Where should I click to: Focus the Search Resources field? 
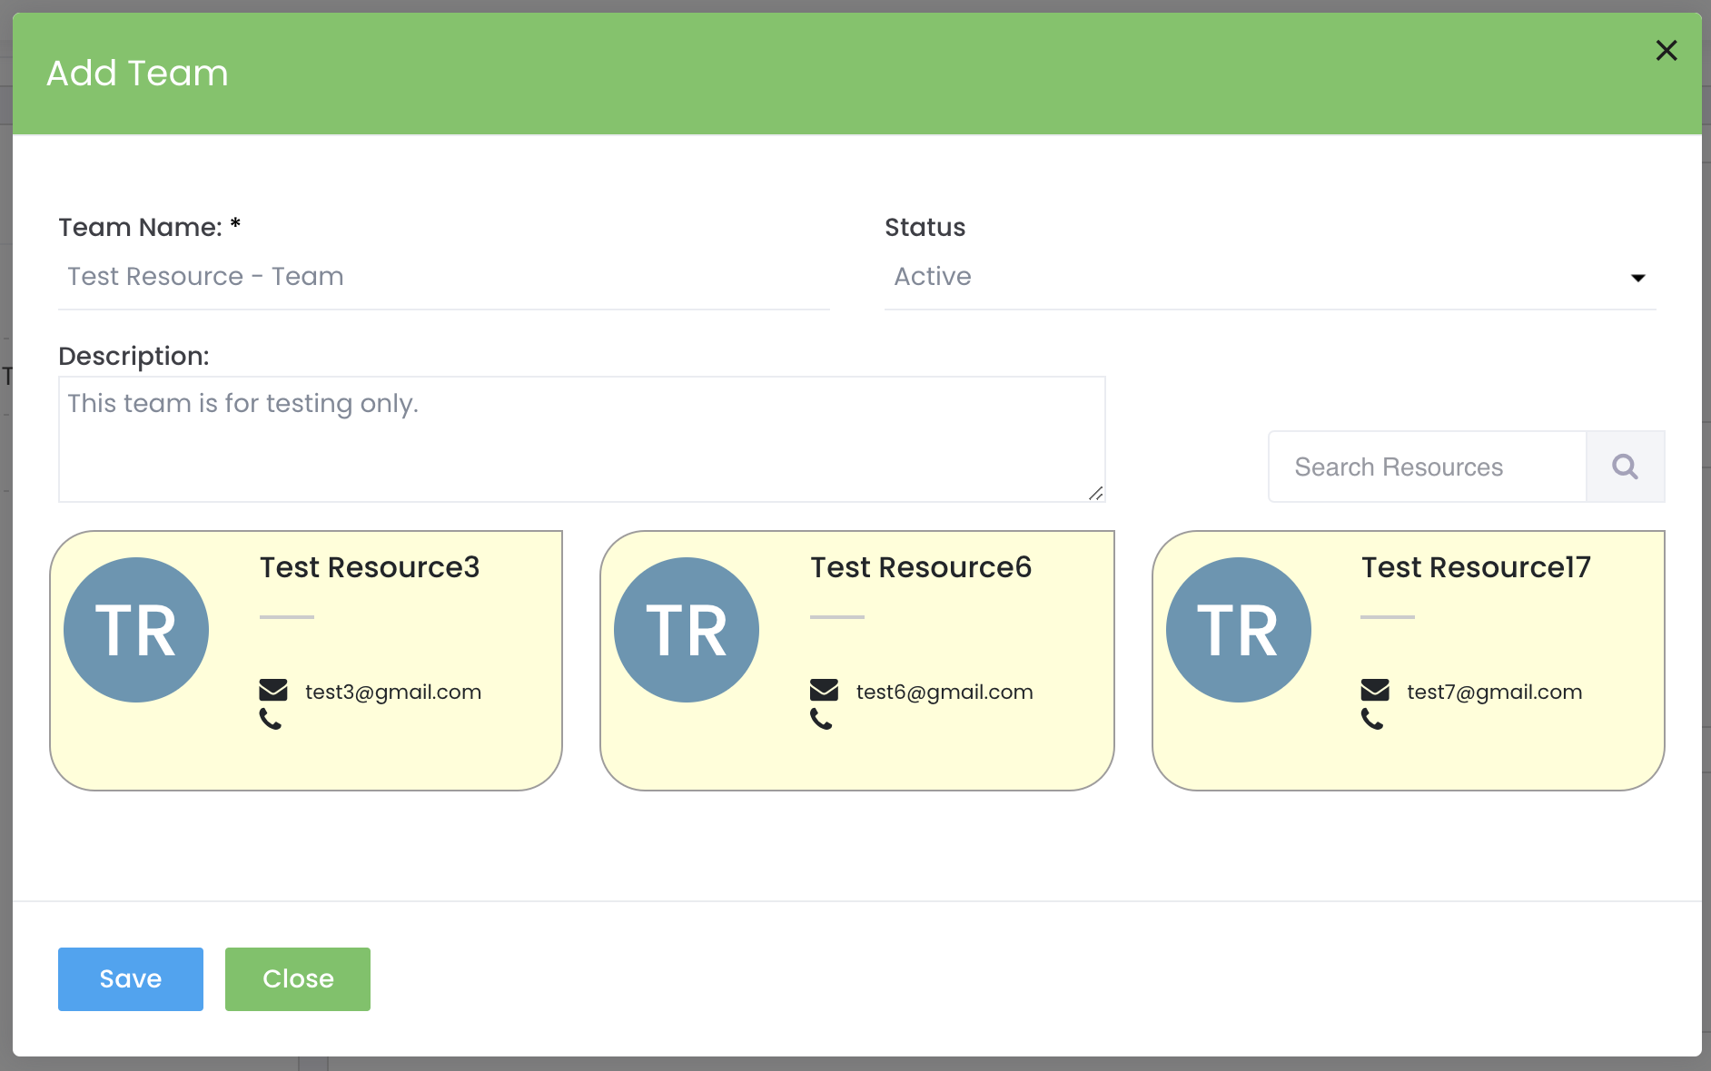point(1428,467)
